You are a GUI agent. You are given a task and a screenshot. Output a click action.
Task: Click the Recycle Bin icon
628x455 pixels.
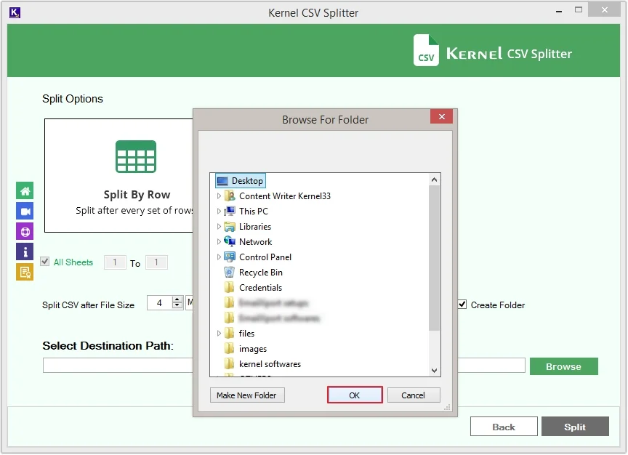(230, 273)
